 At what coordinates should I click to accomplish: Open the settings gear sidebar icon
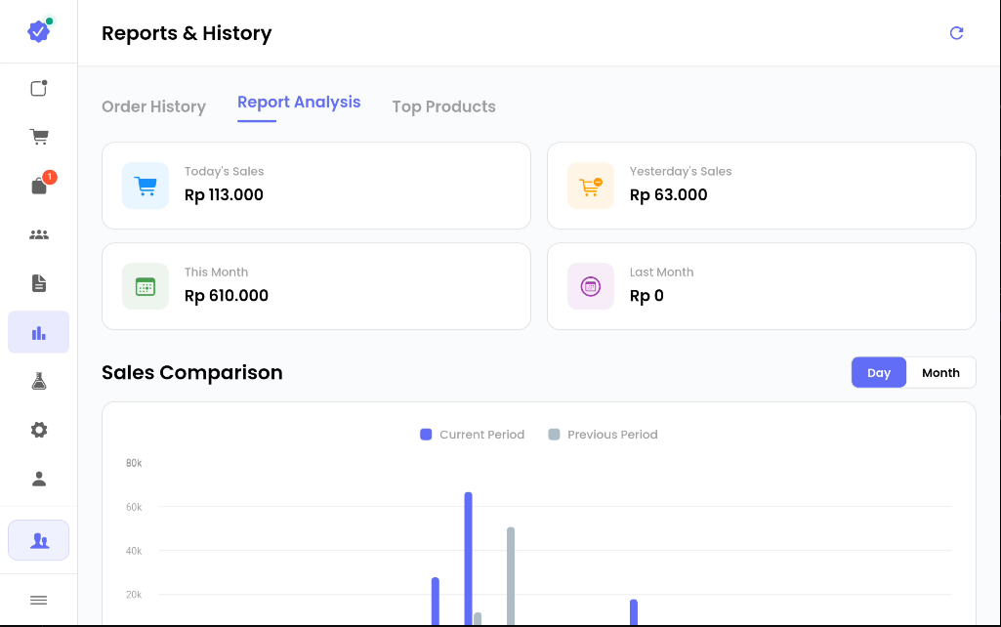[39, 430]
